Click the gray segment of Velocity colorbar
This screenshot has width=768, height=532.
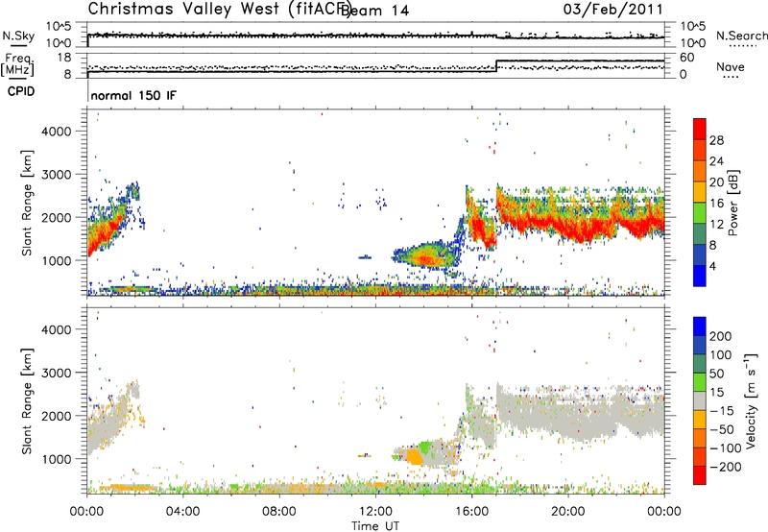pyautogui.click(x=700, y=401)
